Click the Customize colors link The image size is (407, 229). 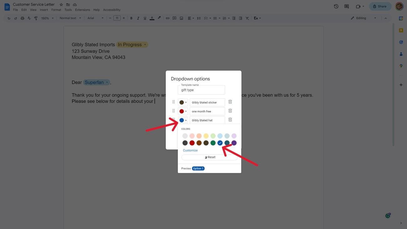click(x=190, y=150)
